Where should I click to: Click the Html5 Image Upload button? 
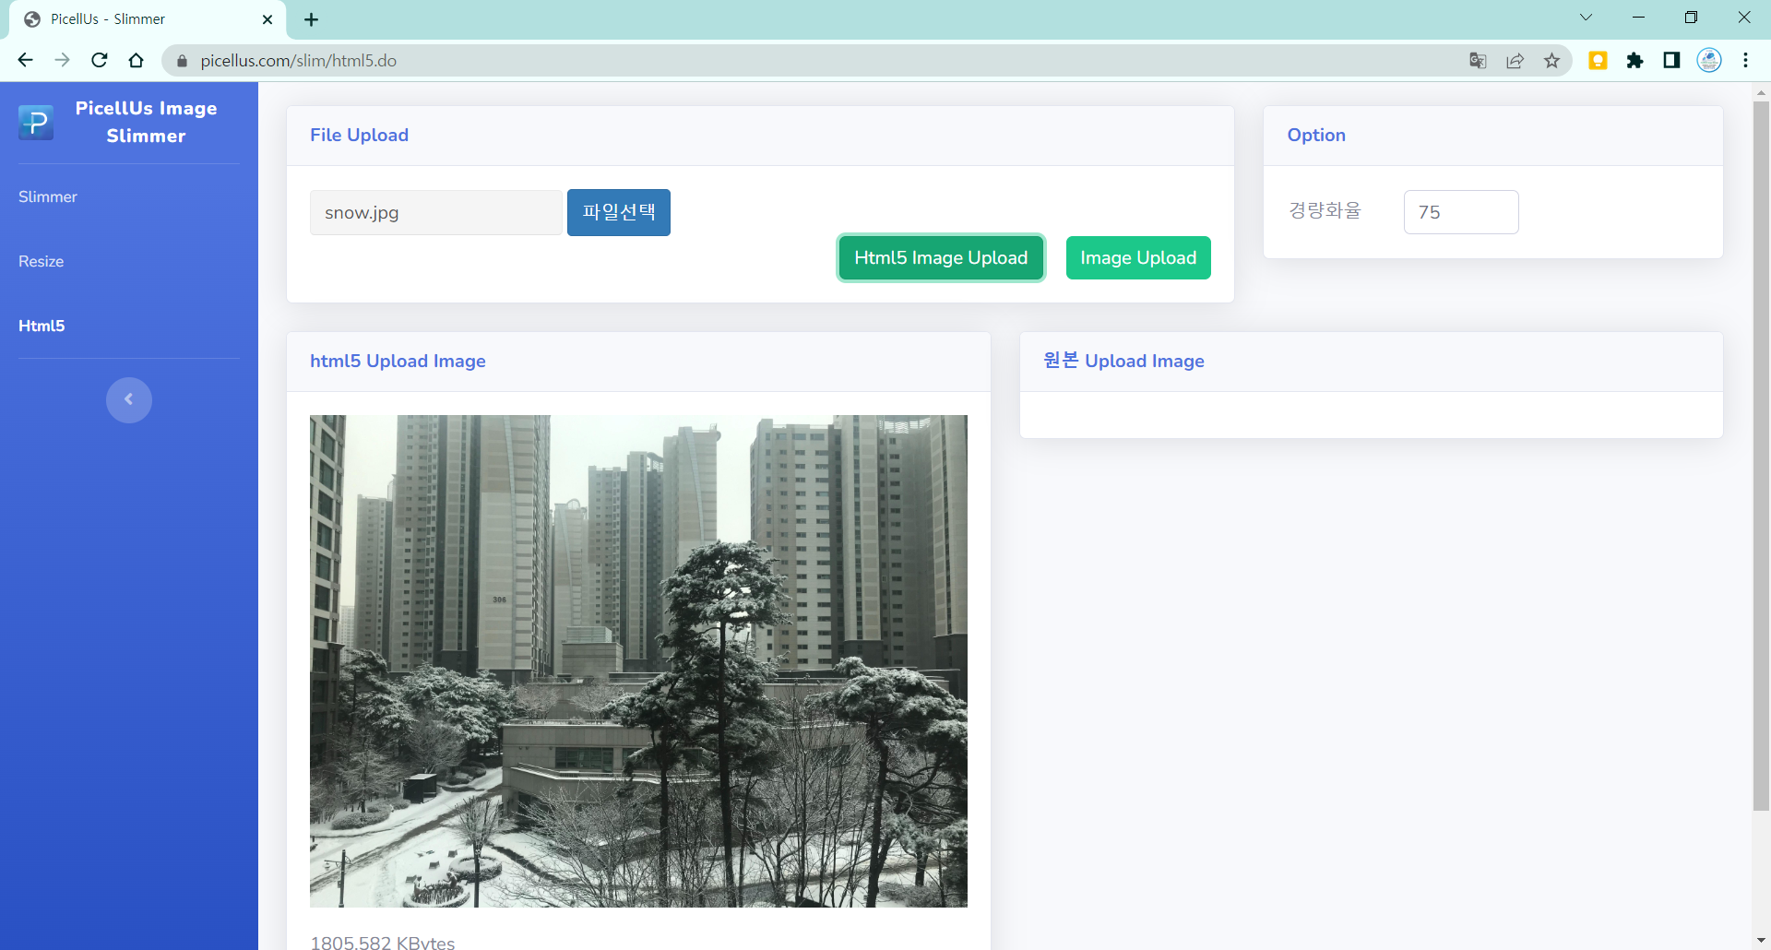pos(941,257)
